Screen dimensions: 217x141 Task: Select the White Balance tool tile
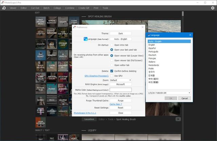[x=40, y=66]
